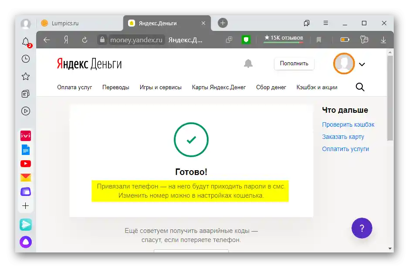Launch the ivi shortcut in sidebar
This screenshot has height=269, width=409.
(x=26, y=136)
